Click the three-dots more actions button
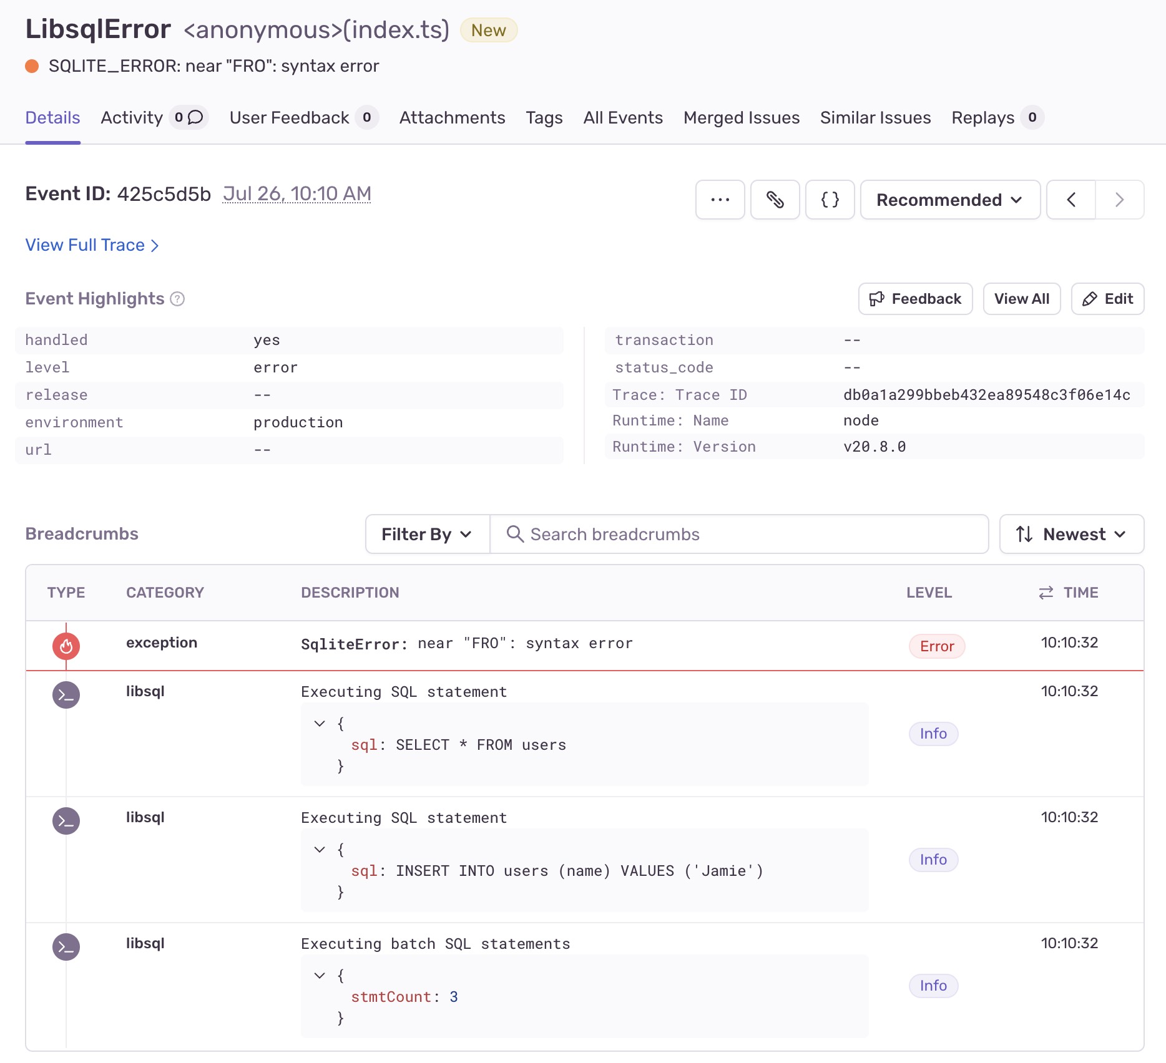Image resolution: width=1166 pixels, height=1063 pixels. [x=720, y=200]
